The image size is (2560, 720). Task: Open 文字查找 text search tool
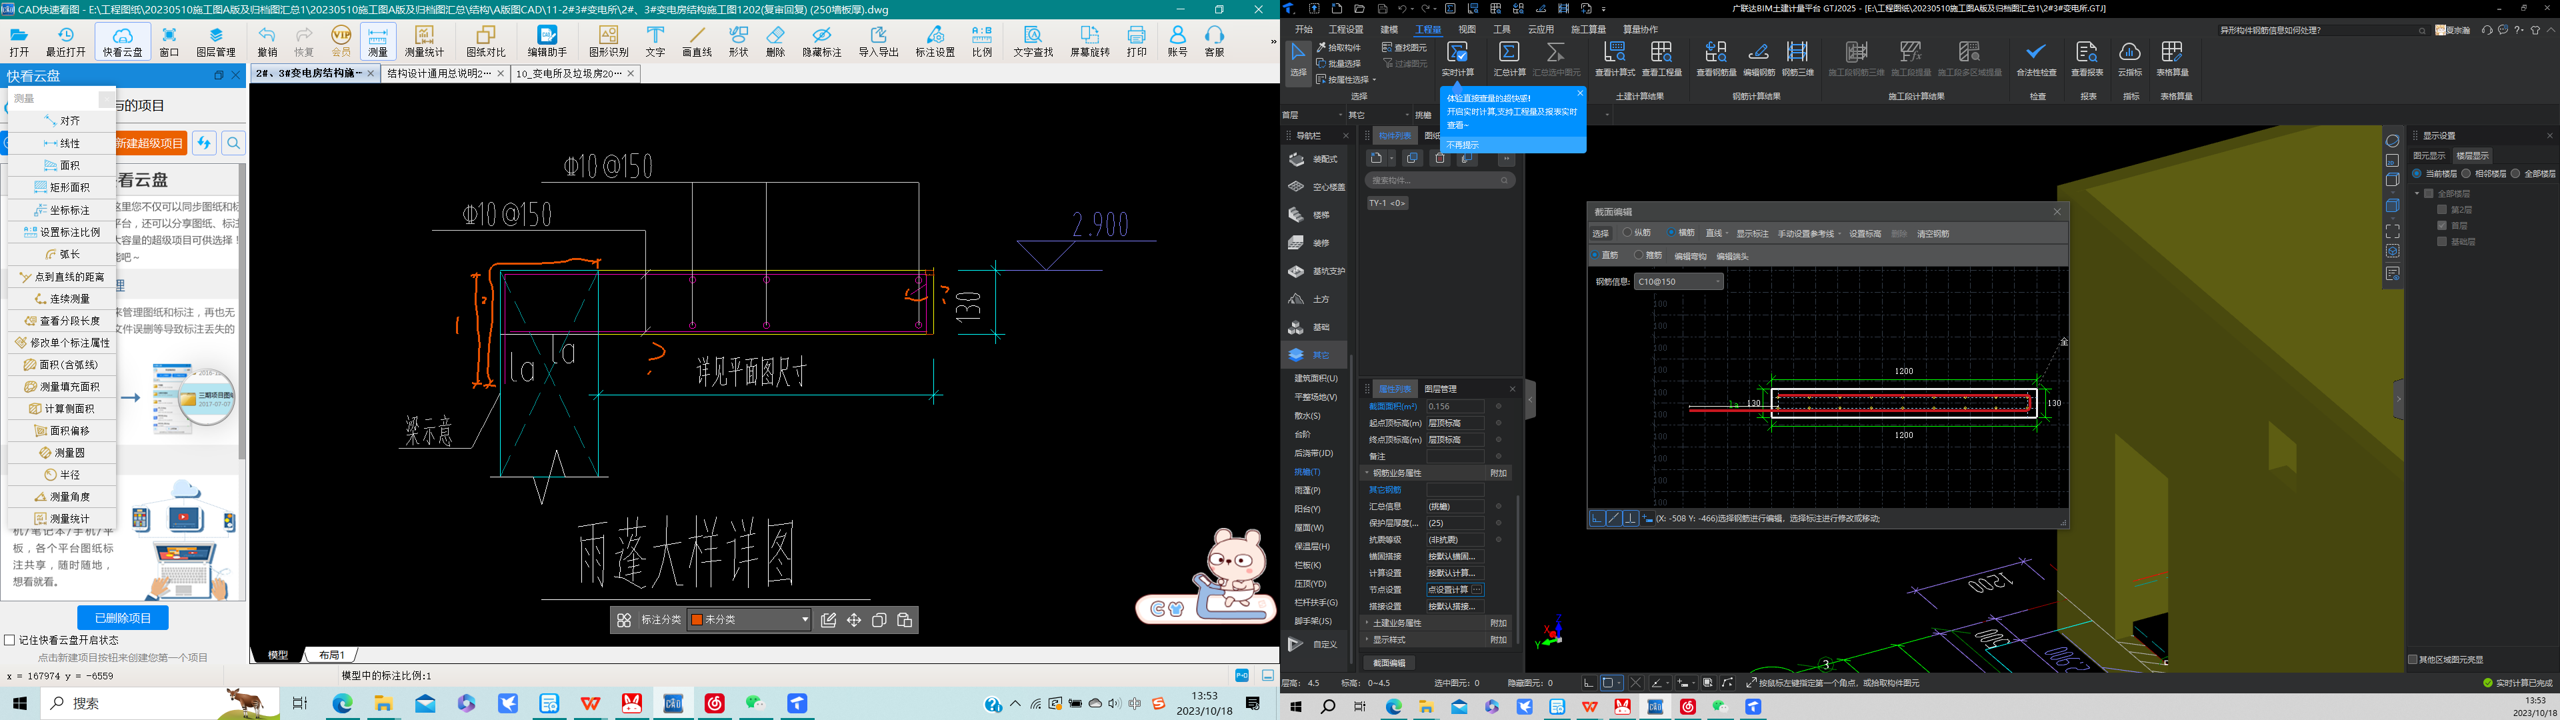click(1033, 42)
